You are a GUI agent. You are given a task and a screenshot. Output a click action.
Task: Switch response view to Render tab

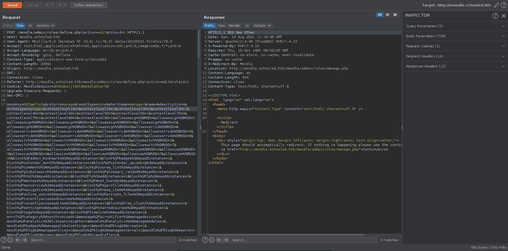(x=234, y=26)
